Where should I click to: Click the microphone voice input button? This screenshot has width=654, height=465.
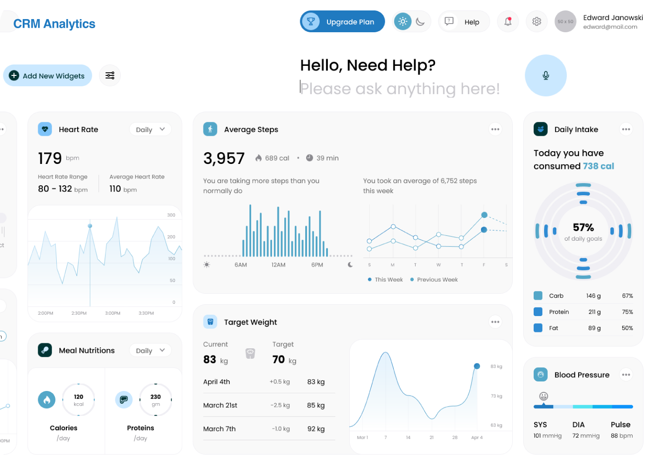click(545, 75)
